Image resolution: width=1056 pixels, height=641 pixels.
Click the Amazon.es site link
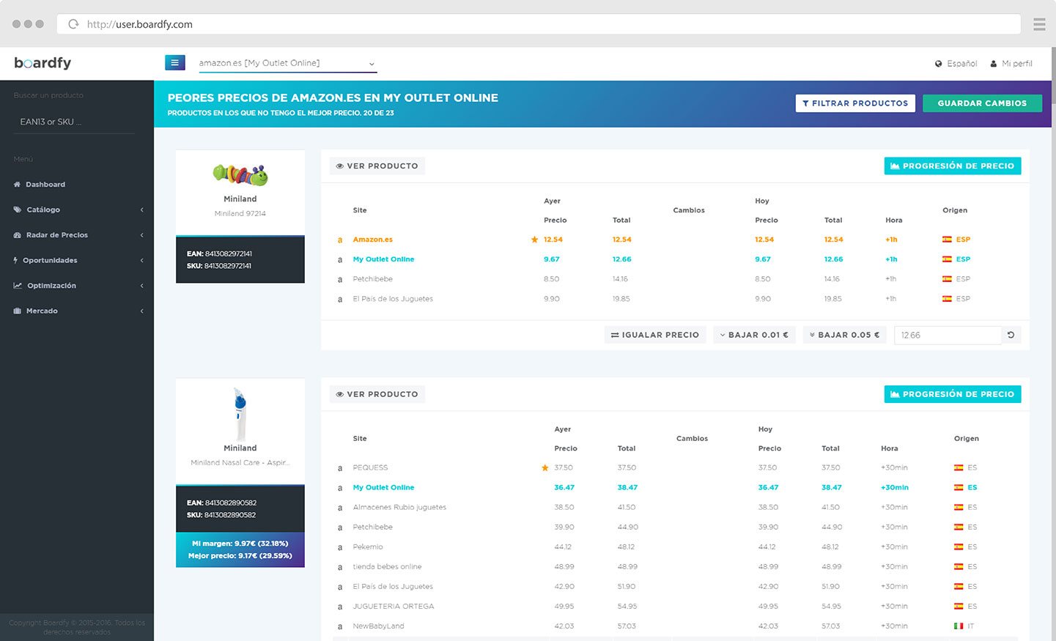pos(372,240)
